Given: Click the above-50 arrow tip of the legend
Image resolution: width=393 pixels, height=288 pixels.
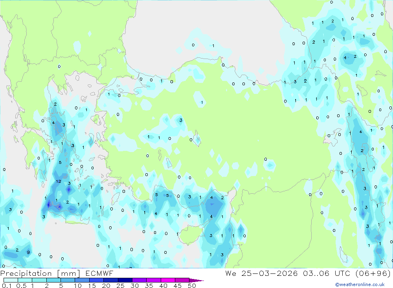Looking at the screenshot, I should 196,281.
